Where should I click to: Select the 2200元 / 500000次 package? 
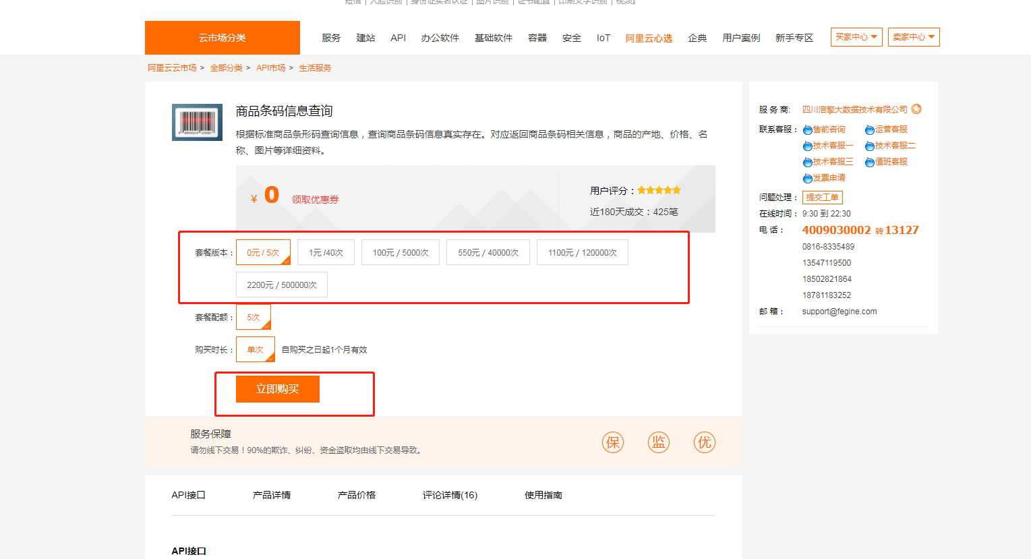282,285
